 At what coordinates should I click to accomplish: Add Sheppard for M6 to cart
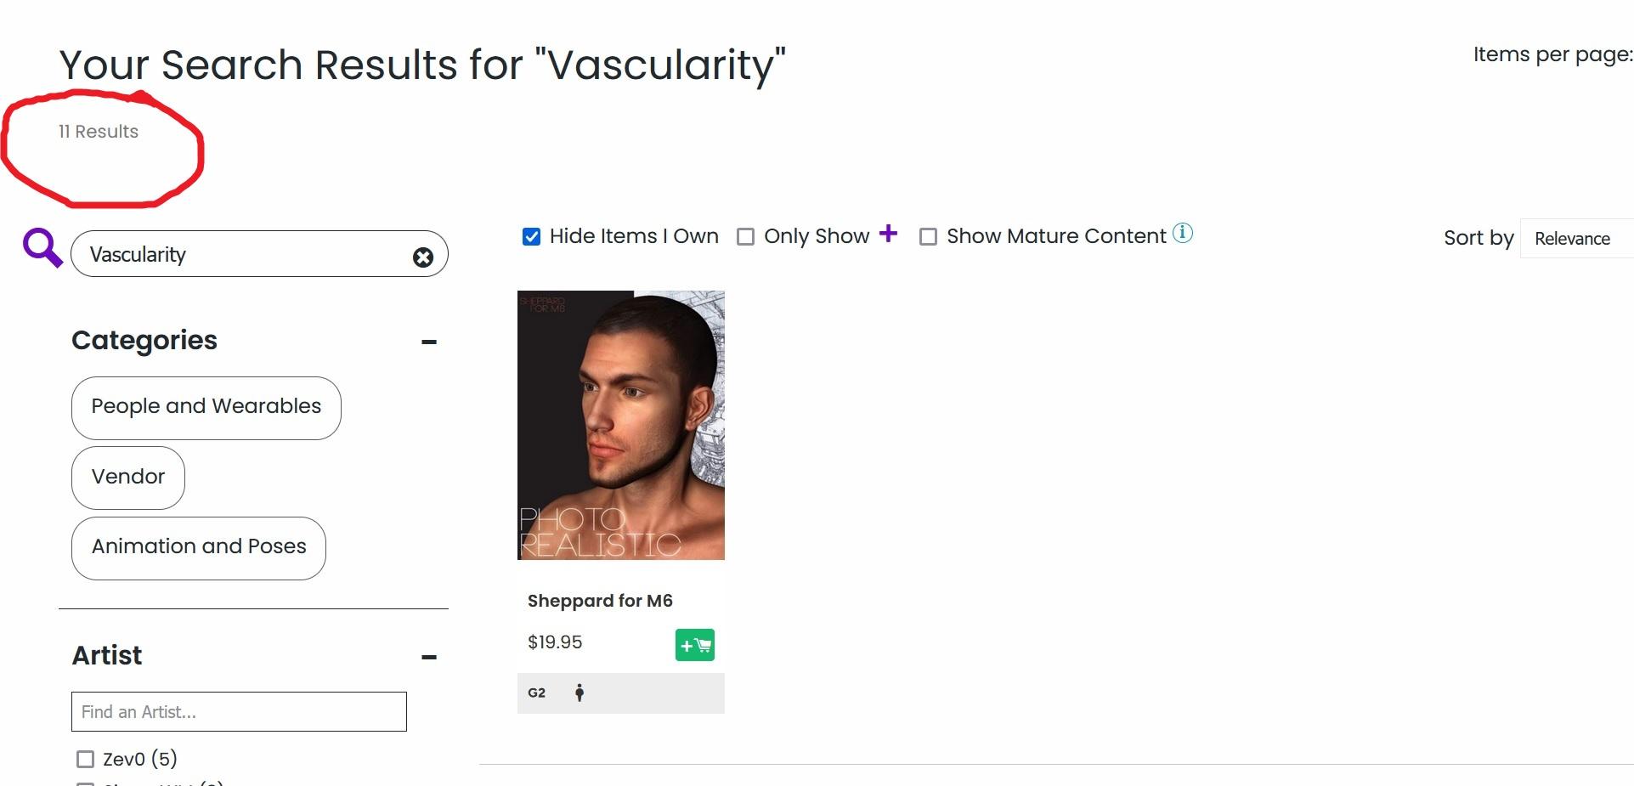tap(694, 645)
